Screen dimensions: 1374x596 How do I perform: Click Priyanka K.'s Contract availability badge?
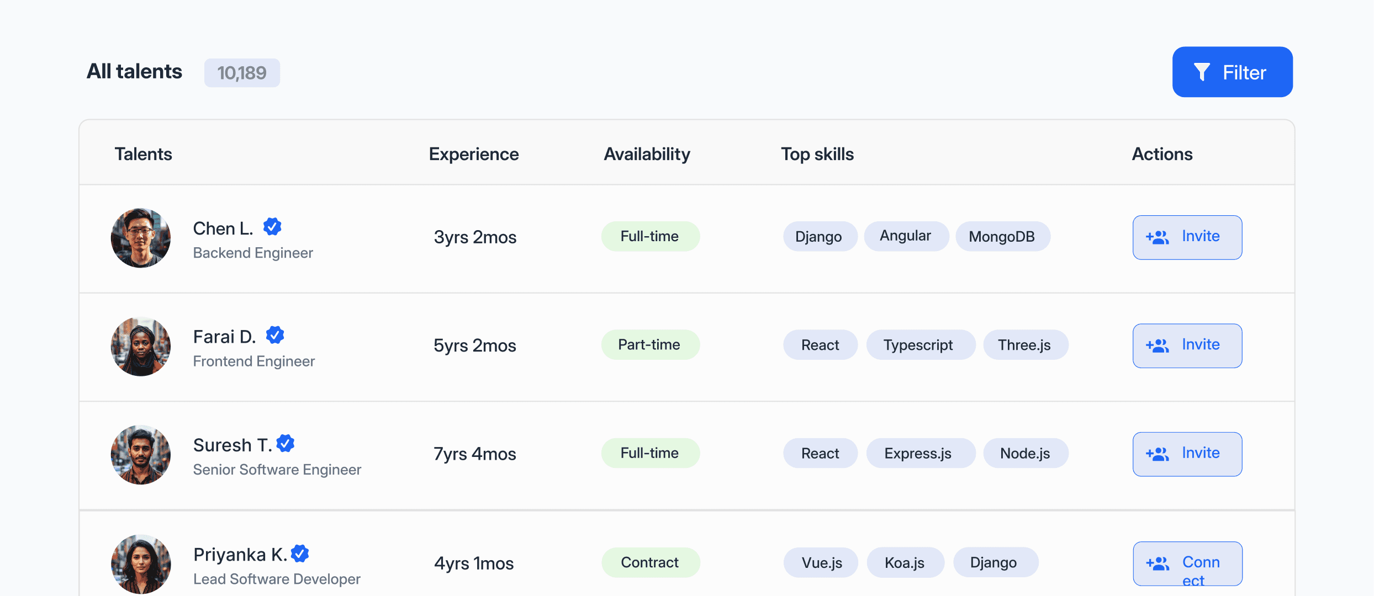pyautogui.click(x=650, y=562)
